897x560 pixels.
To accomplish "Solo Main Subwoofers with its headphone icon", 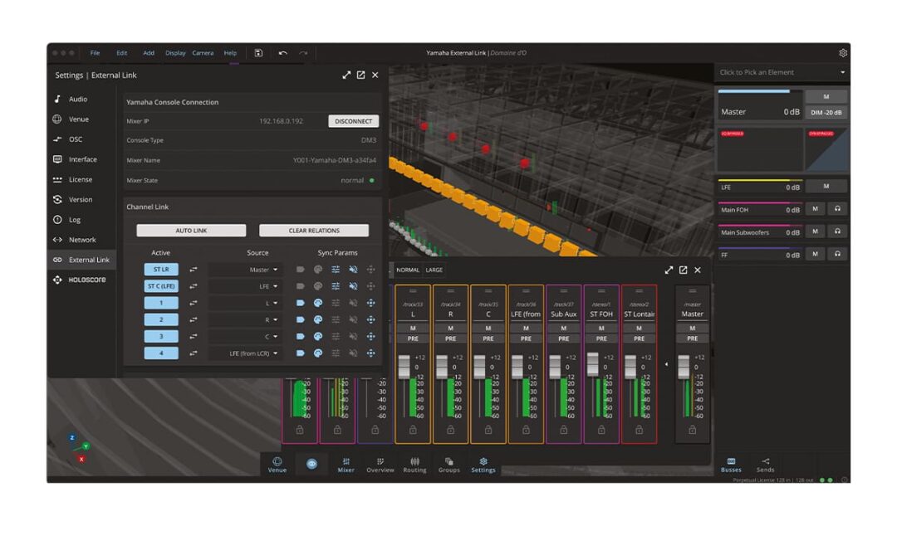I will point(837,231).
